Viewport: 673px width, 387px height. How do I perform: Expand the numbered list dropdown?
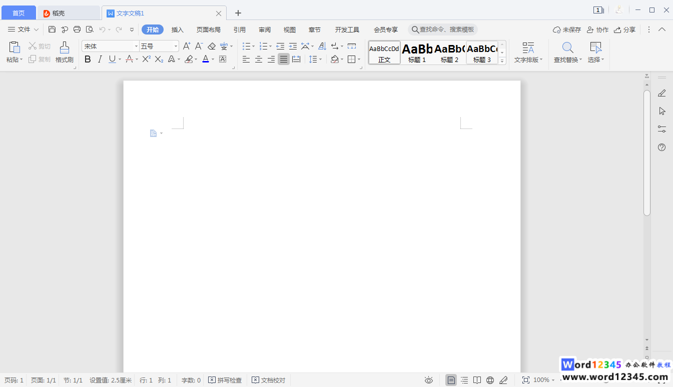pos(270,46)
